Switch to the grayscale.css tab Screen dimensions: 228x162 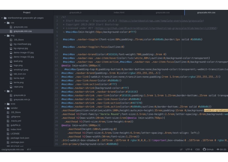pos(163,12)
